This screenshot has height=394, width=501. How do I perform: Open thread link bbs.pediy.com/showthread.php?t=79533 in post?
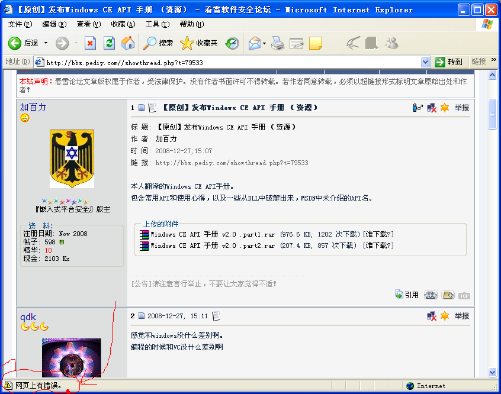tap(232, 163)
